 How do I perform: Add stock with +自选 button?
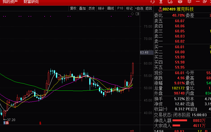(x=139, y=9)
